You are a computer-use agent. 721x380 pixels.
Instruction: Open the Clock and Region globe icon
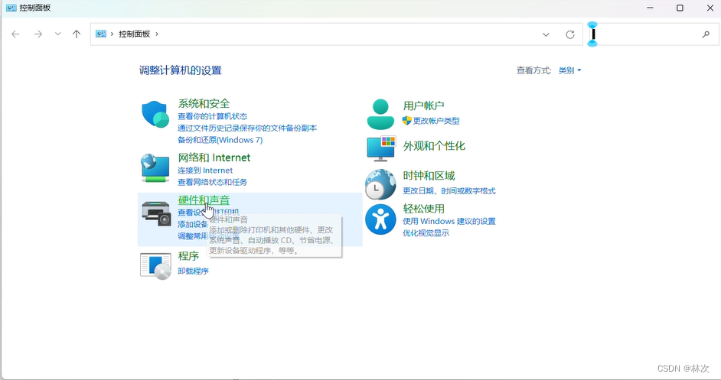pos(380,184)
